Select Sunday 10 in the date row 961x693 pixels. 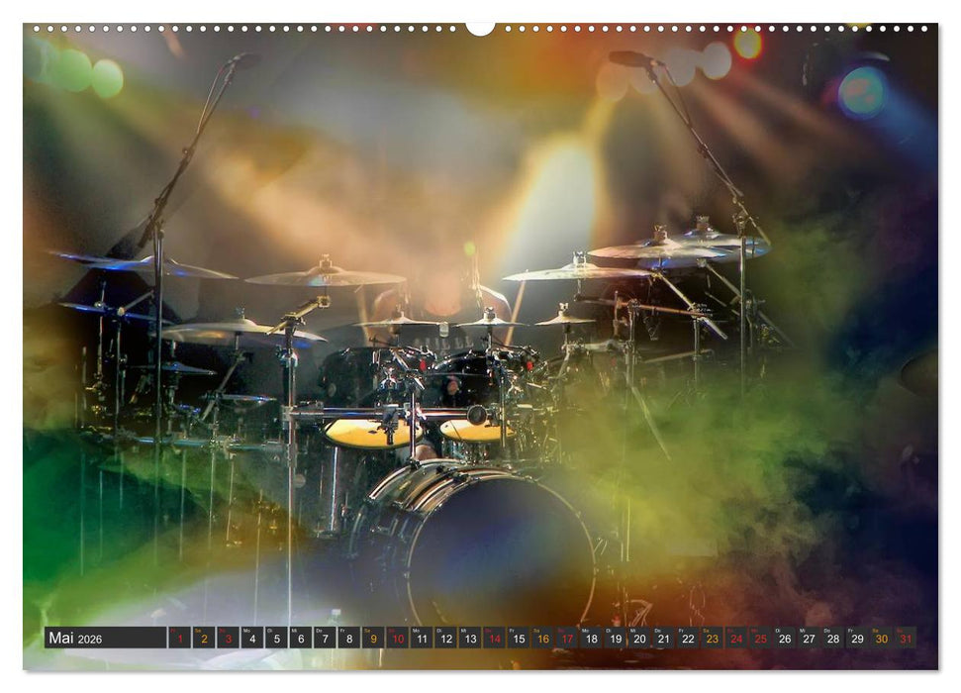398,638
